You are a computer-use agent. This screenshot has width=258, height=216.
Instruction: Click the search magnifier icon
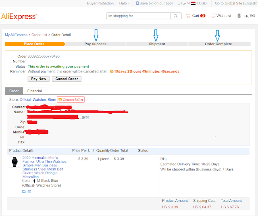(176, 16)
